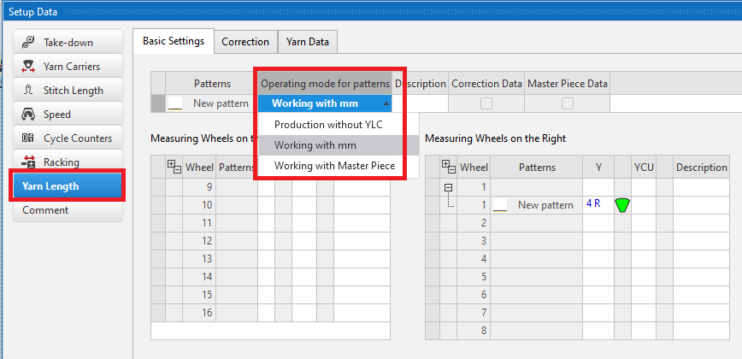Click the green yarn control unit icon
Image resolution: width=742 pixels, height=359 pixels.
click(621, 205)
